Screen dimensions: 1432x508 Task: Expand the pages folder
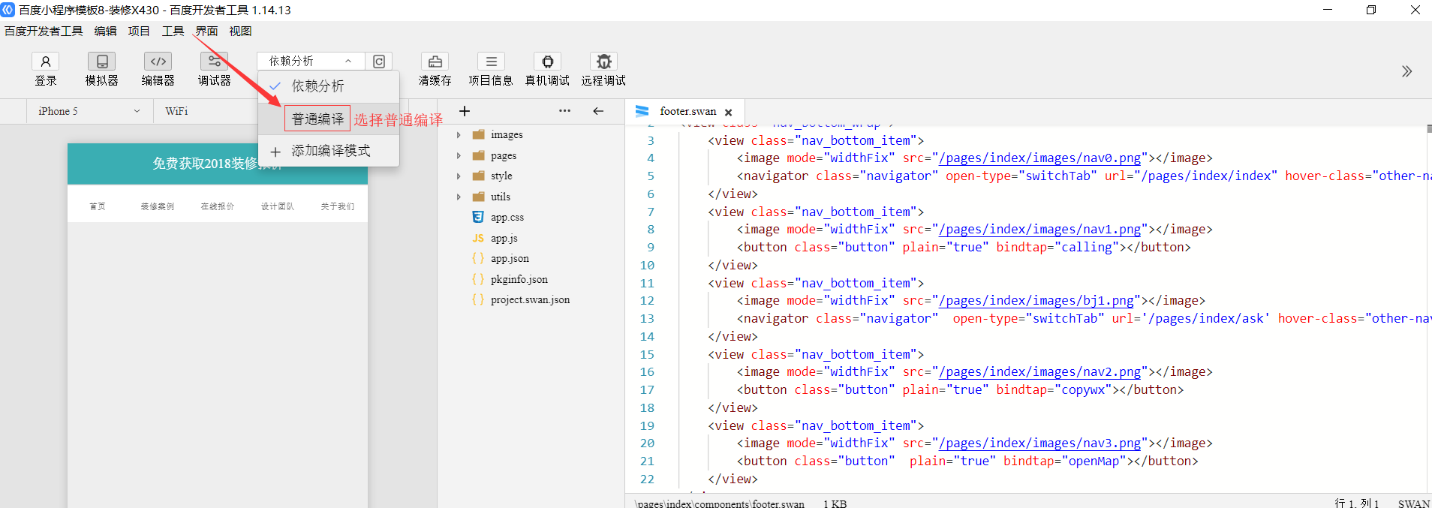click(459, 156)
